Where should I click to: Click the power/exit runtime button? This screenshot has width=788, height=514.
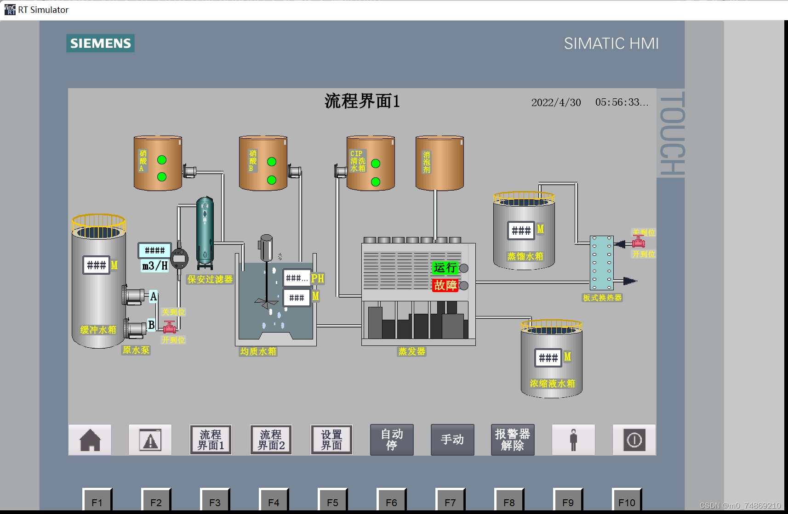point(634,440)
